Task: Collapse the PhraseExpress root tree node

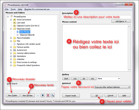Action: pyautogui.click(x=8, y=17)
